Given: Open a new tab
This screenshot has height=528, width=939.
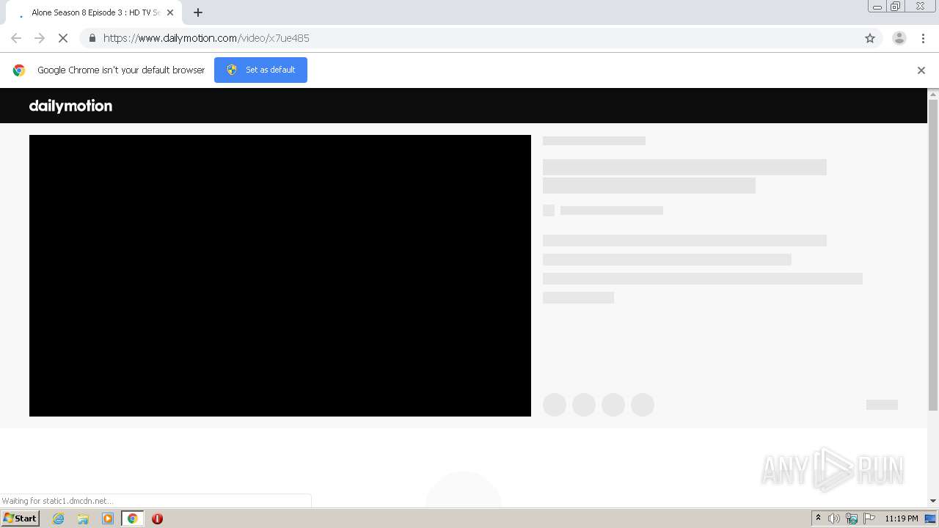Looking at the screenshot, I should coord(198,12).
